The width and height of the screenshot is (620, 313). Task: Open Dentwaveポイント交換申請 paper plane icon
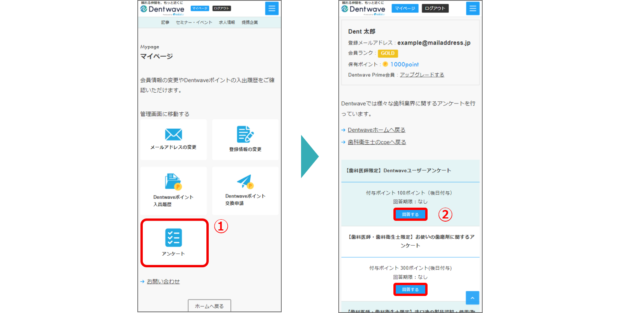245,182
